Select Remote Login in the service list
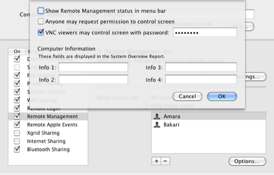The image size is (274, 175). [48, 108]
